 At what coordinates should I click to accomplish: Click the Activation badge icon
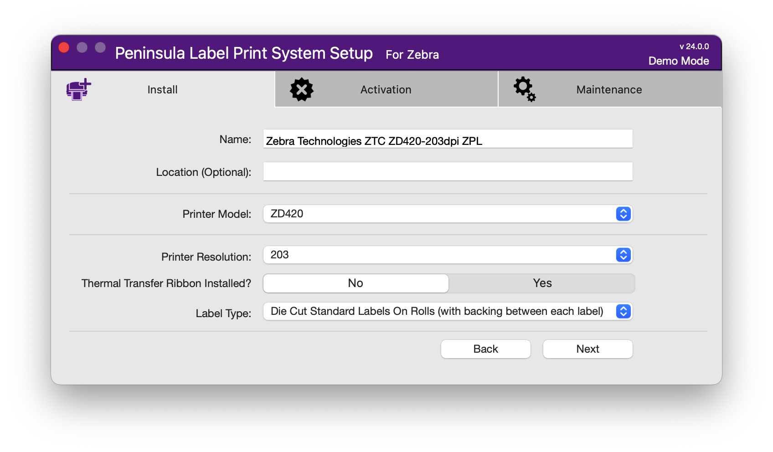click(x=302, y=89)
